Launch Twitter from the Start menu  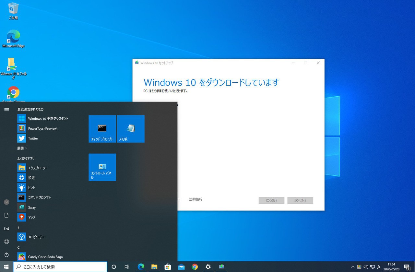tap(33, 138)
